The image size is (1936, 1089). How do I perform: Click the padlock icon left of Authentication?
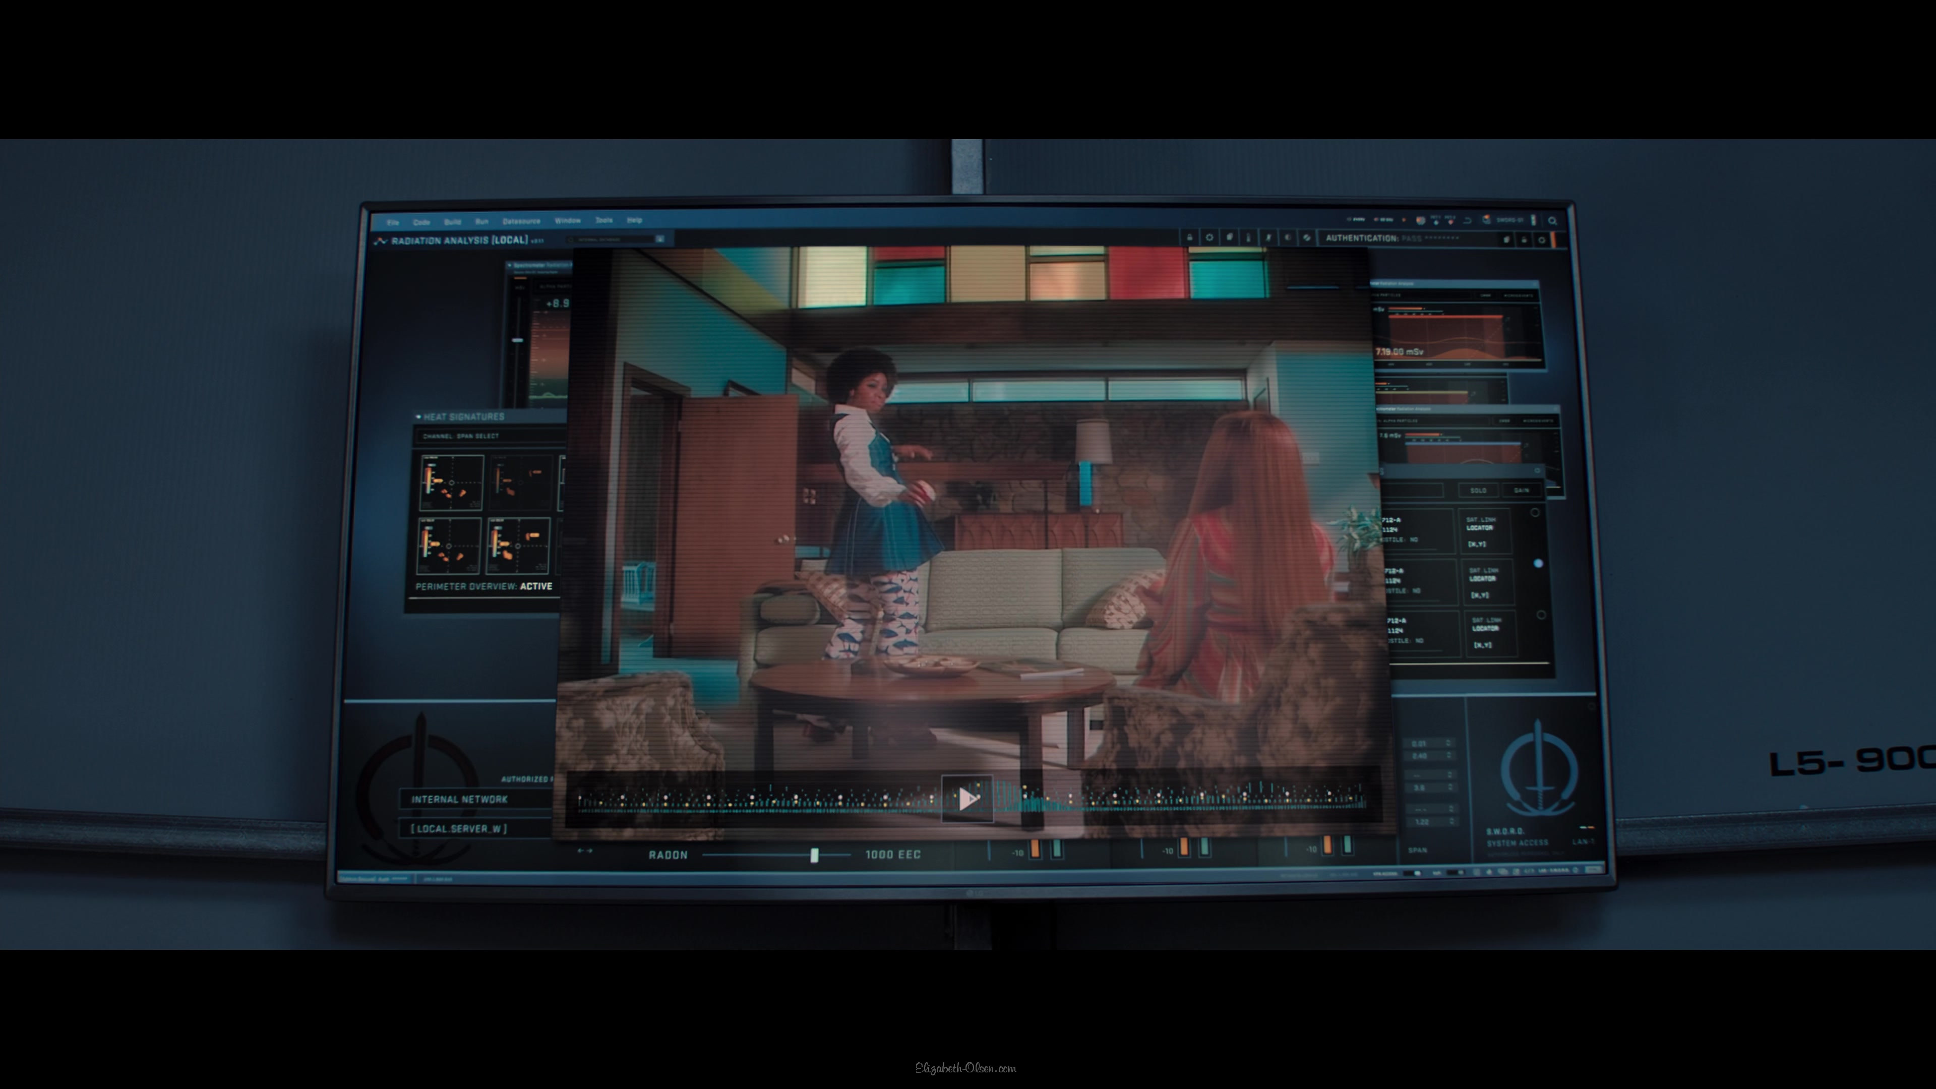tap(1190, 237)
